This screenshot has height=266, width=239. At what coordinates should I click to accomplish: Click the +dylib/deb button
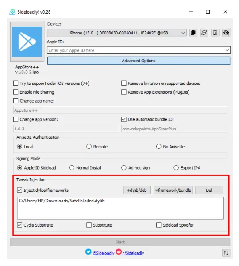point(137,190)
